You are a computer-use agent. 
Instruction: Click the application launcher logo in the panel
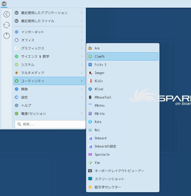tap(4, 4)
